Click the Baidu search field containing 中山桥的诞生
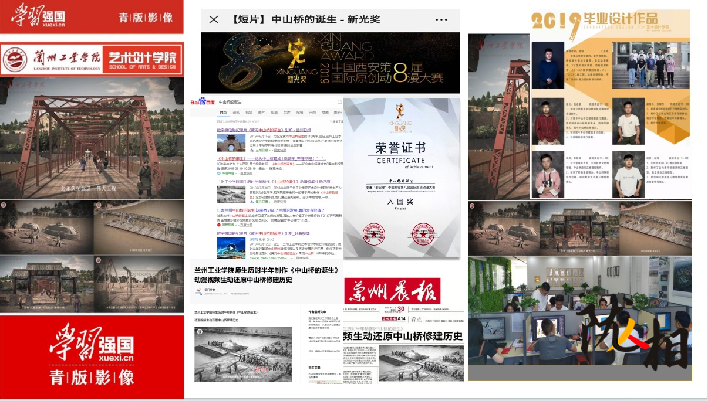708x401 pixels. pyautogui.click(x=270, y=102)
